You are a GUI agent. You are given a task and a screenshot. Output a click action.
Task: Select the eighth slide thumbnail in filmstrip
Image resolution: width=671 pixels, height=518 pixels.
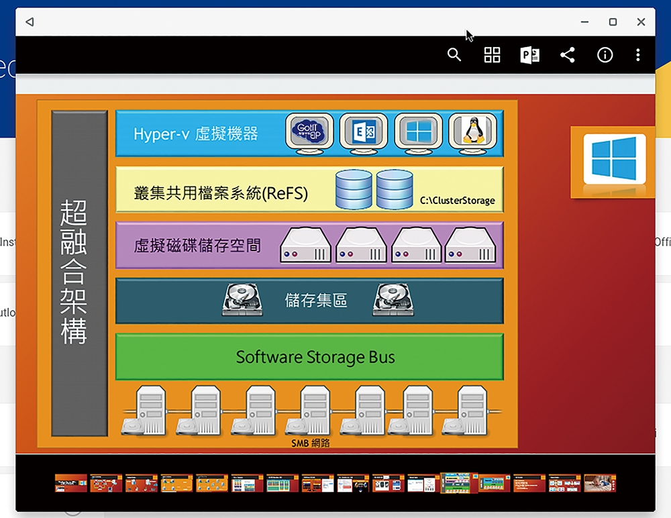tap(318, 483)
